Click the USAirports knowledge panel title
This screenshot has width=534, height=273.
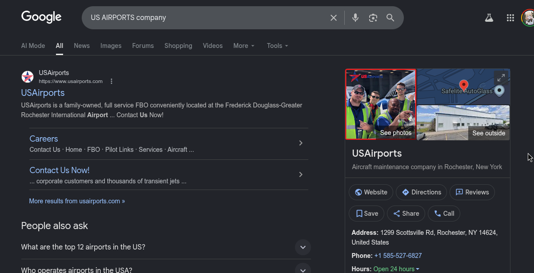(x=377, y=154)
